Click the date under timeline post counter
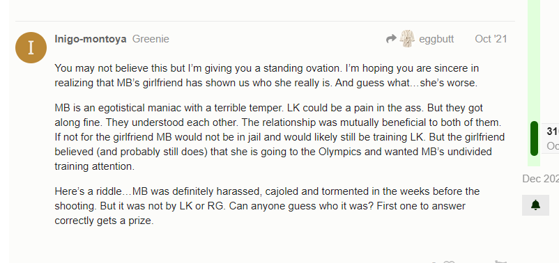 (553, 146)
